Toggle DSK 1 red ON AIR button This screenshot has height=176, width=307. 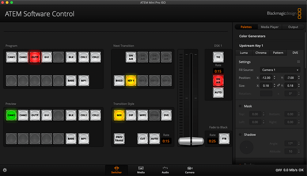tap(218, 81)
